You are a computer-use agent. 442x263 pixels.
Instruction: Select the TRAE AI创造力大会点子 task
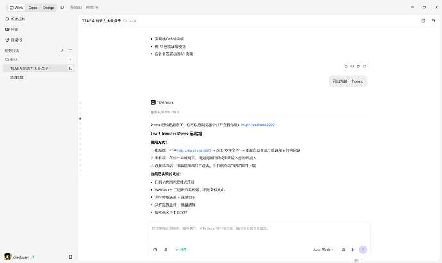(x=29, y=68)
